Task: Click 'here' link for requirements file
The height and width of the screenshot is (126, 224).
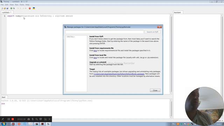Action: 95,50
